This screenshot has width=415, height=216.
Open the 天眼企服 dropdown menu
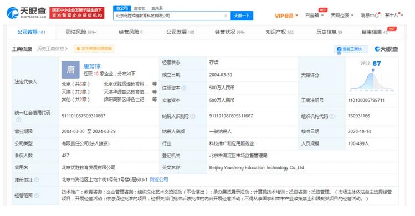342,16
